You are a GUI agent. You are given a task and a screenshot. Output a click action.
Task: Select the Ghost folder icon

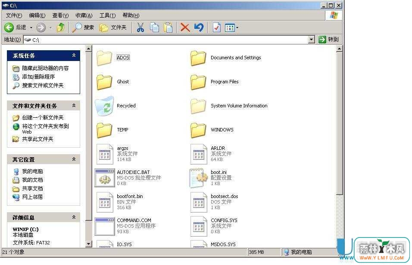coord(104,82)
